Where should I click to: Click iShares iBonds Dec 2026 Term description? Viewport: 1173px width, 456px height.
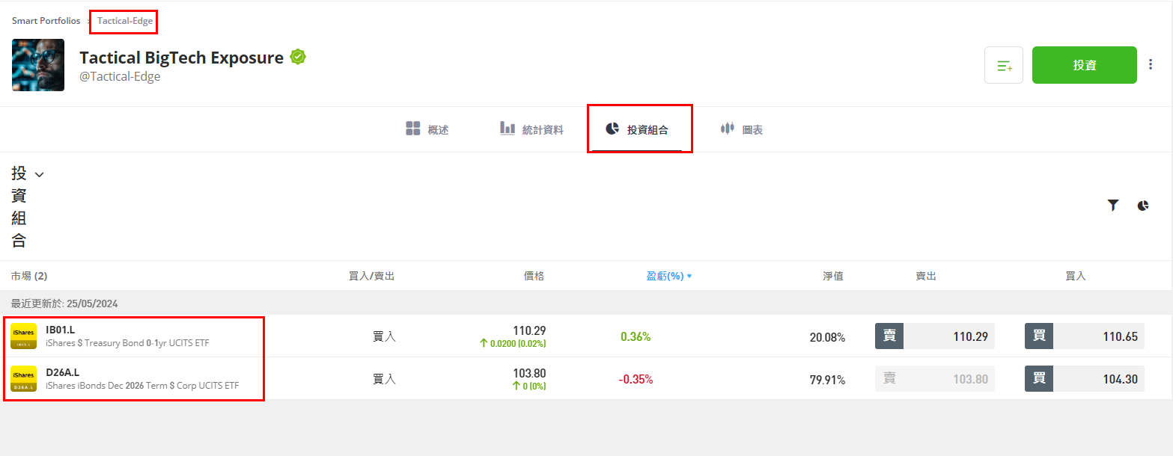coord(142,386)
